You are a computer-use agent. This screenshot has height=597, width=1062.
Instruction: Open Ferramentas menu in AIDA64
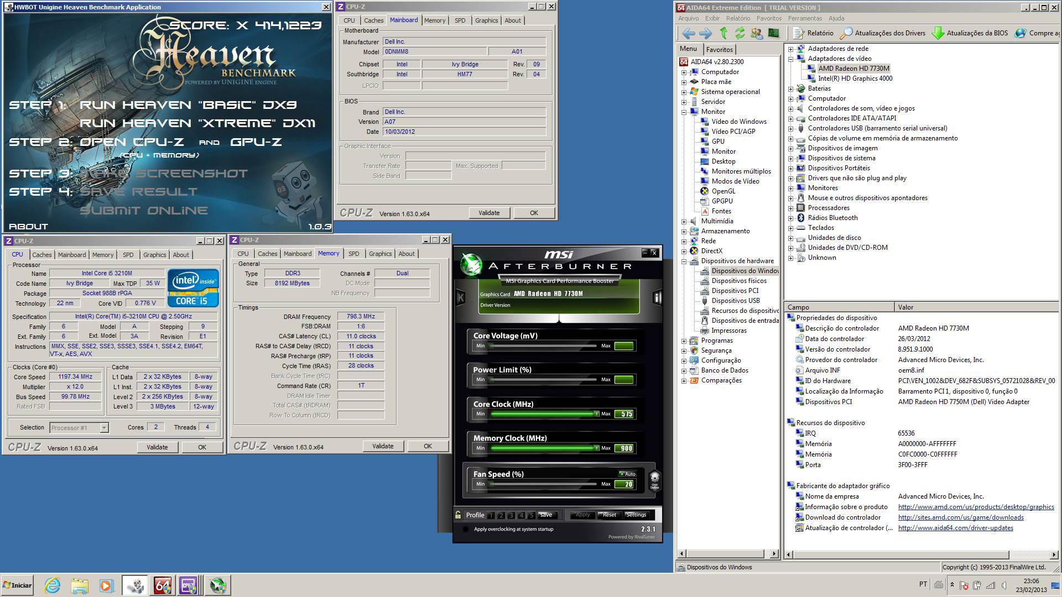[x=805, y=18]
